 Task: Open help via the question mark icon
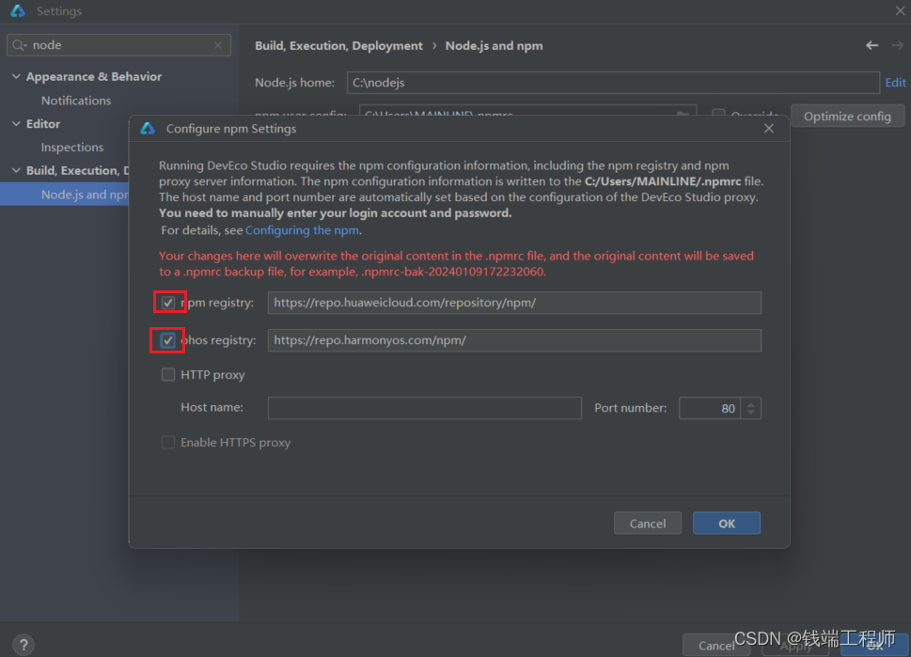(24, 644)
